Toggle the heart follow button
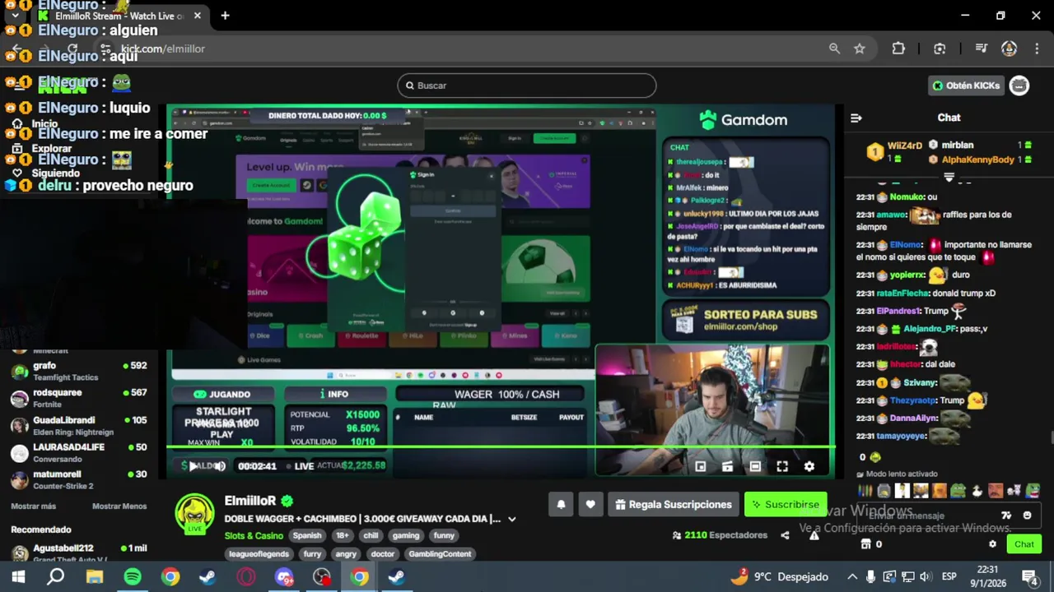 pyautogui.click(x=590, y=505)
